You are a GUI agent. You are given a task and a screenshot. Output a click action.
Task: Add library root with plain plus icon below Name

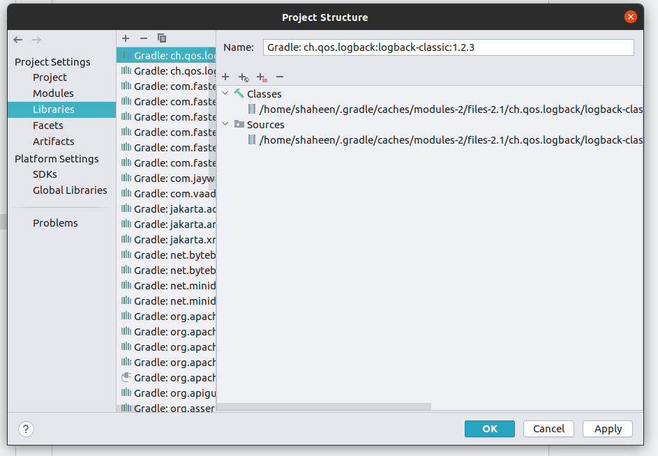[225, 77]
